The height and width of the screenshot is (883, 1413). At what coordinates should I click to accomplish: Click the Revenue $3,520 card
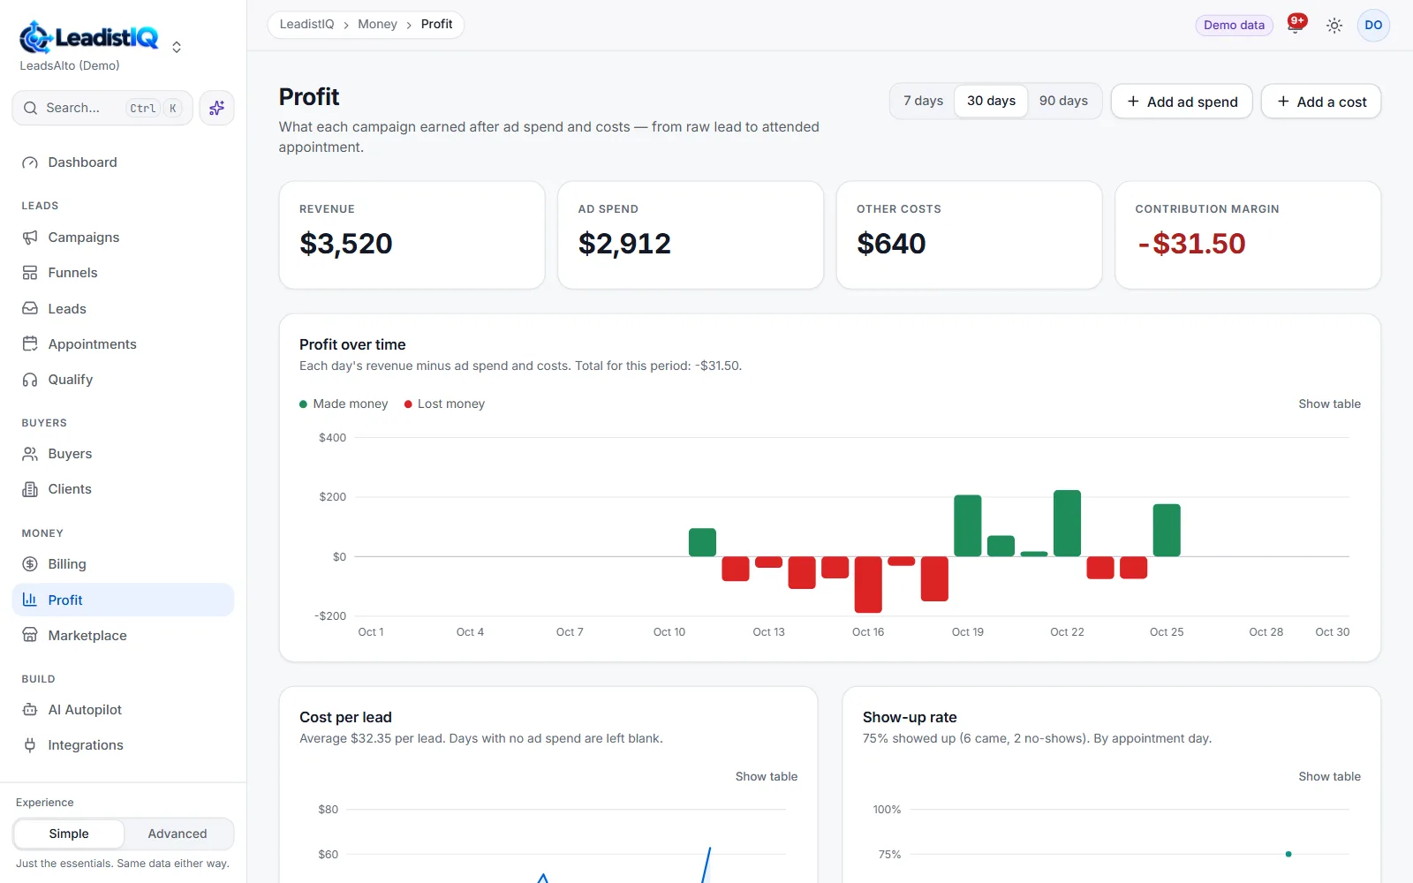[x=412, y=235]
